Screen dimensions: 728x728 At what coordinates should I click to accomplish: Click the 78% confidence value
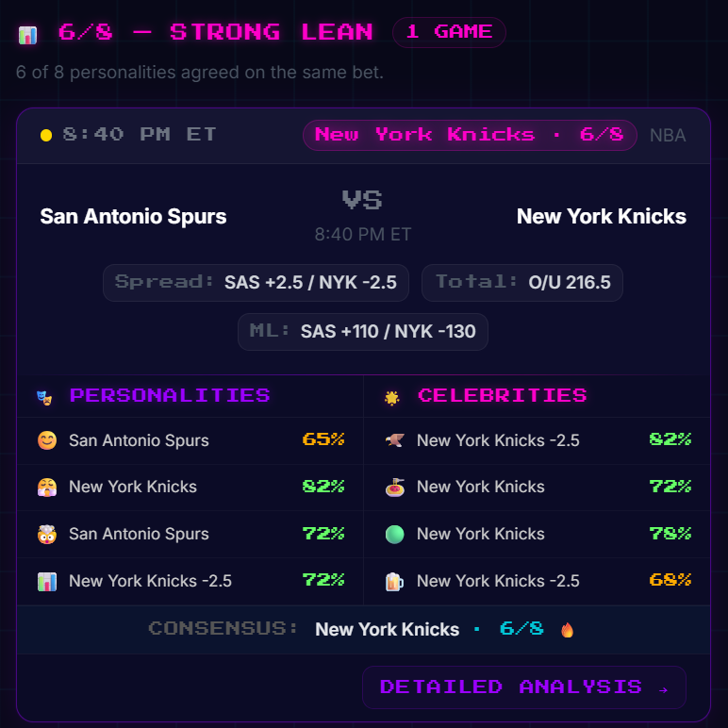(x=670, y=534)
